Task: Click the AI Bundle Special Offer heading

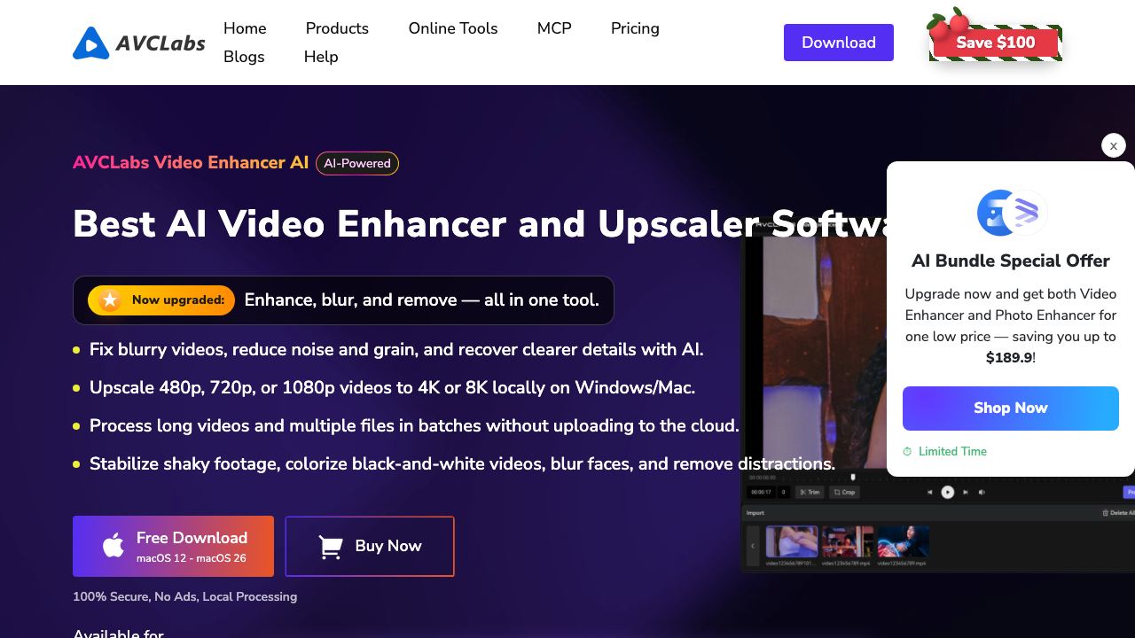Action: coord(1011,261)
